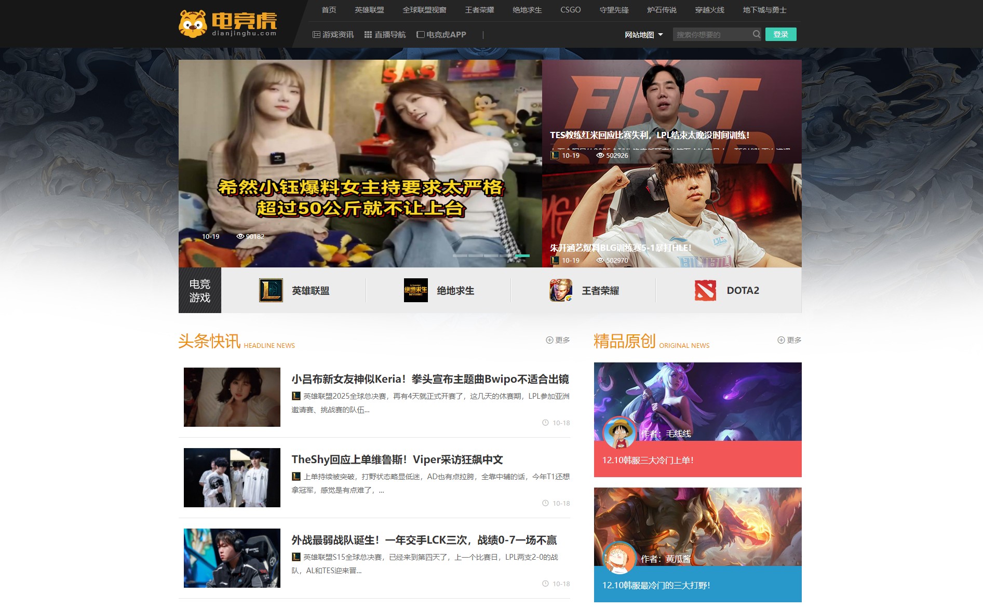Click the search magnifier icon

tap(757, 35)
